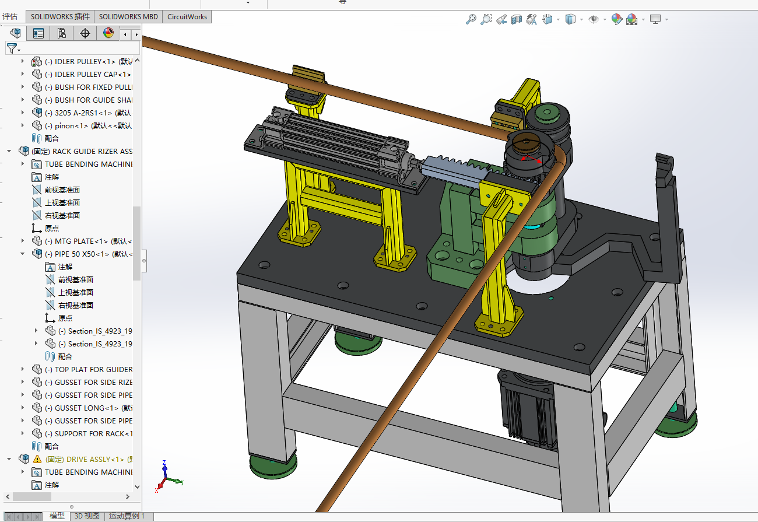Select the Zoom to Area tool

tap(486, 19)
